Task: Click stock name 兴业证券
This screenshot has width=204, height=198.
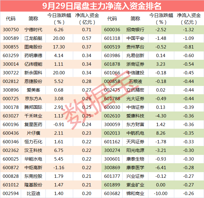Action: pos(135,176)
